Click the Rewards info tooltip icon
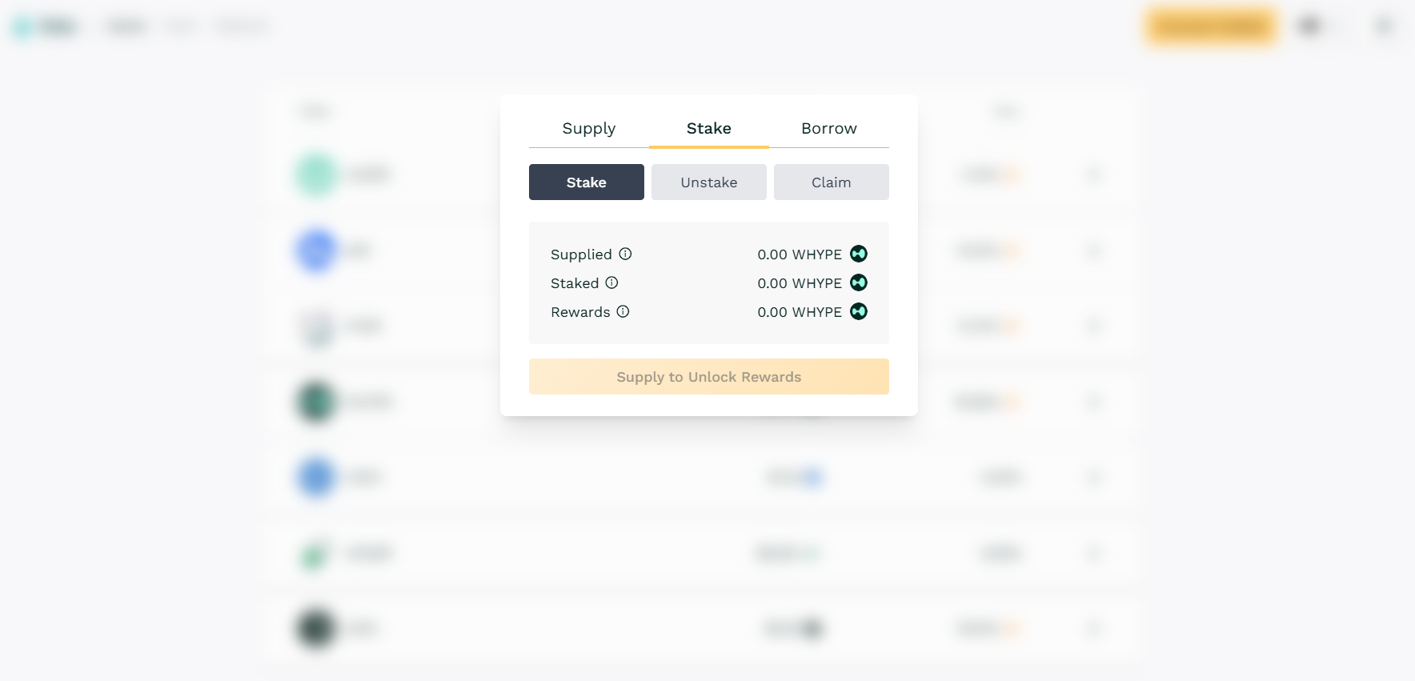 [623, 311]
